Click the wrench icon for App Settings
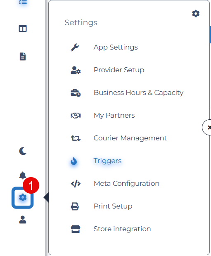211x256 pixels. [x=75, y=47]
